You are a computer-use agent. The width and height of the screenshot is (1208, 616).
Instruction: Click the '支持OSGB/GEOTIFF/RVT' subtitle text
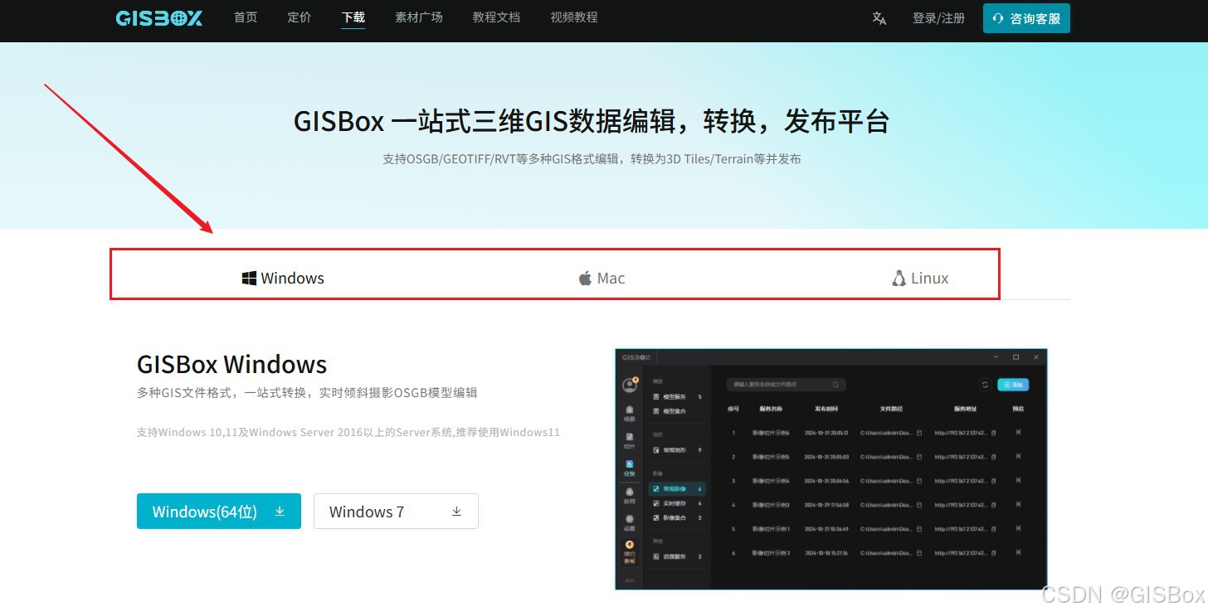tap(592, 159)
